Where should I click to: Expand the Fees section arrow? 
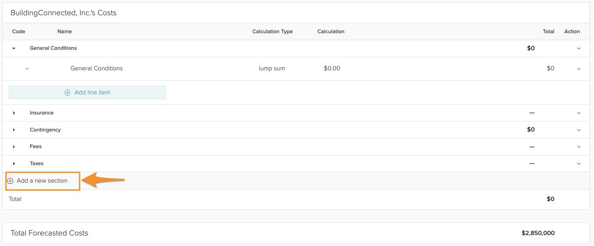[x=14, y=147]
